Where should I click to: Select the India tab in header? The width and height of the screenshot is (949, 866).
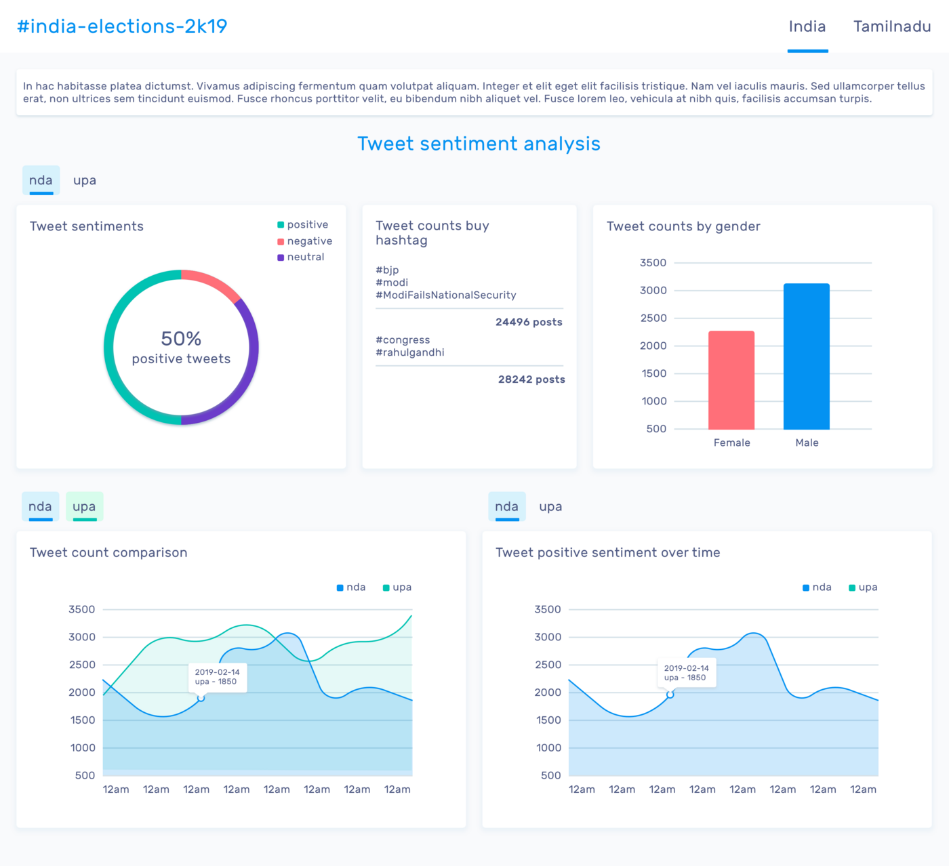point(807,26)
